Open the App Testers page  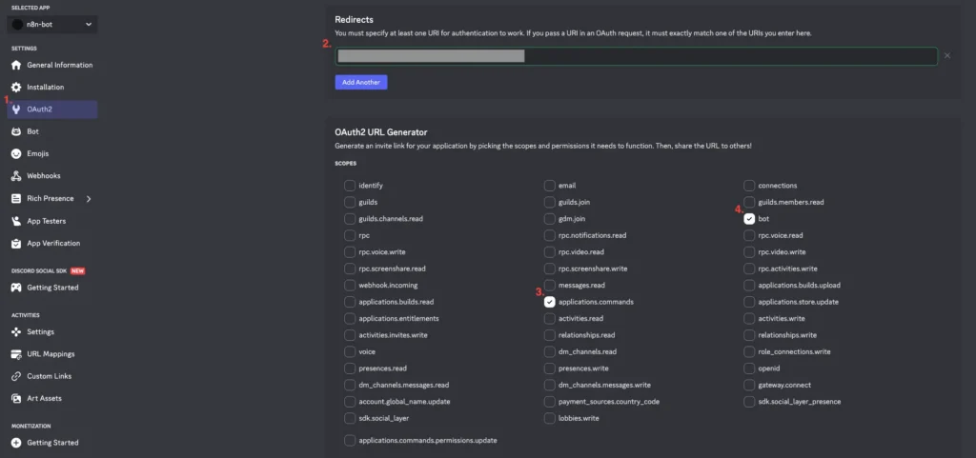[x=52, y=221]
